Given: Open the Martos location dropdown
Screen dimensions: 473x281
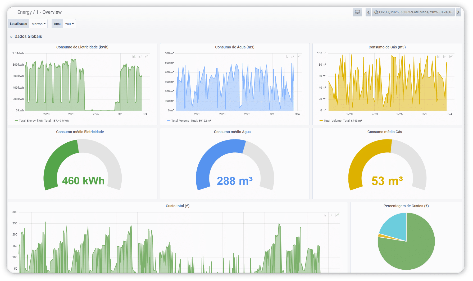Looking at the screenshot, I should (38, 24).
